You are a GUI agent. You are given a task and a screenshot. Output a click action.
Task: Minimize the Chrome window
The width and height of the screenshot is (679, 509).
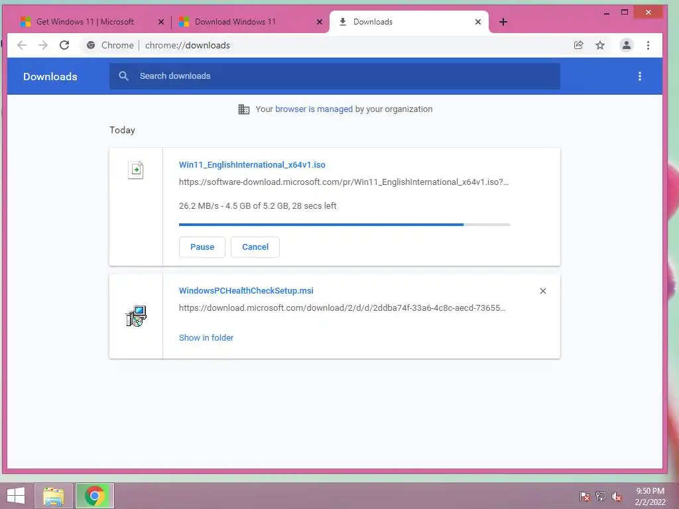click(x=607, y=13)
